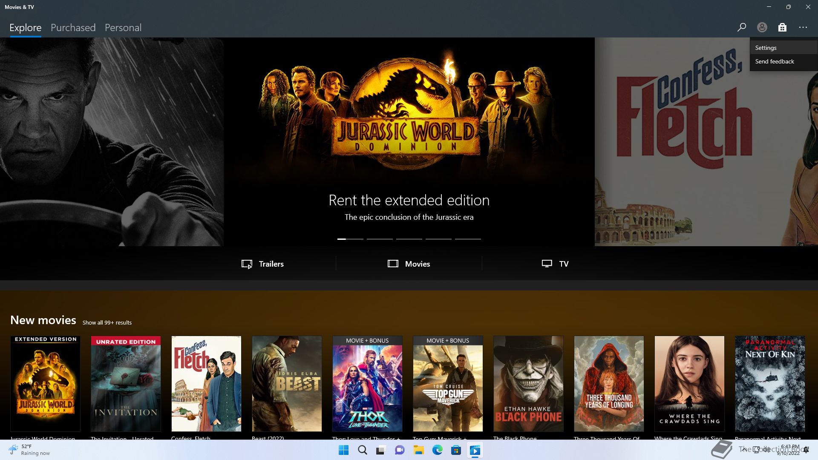Image resolution: width=818 pixels, height=460 pixels.
Task: Toggle the three-dot more options menu
Action: click(x=803, y=27)
